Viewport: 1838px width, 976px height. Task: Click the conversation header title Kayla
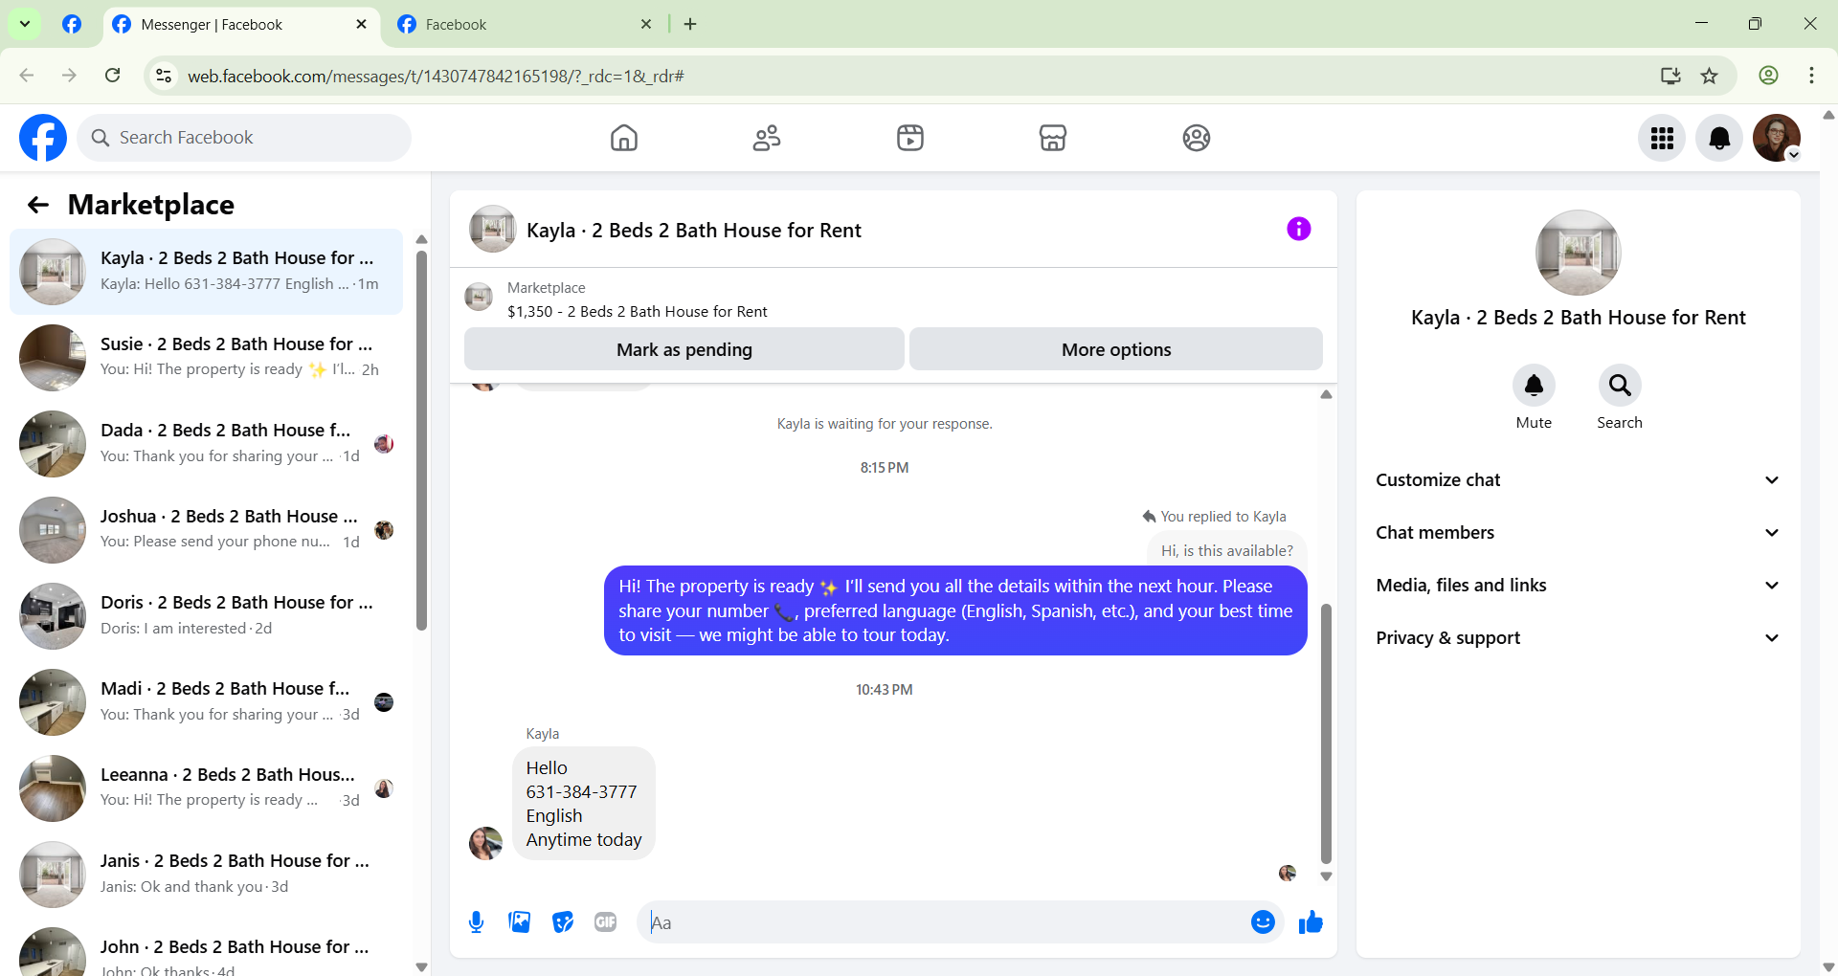[x=693, y=231]
